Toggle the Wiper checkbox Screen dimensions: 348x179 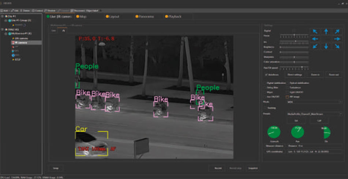[x=265, y=92]
